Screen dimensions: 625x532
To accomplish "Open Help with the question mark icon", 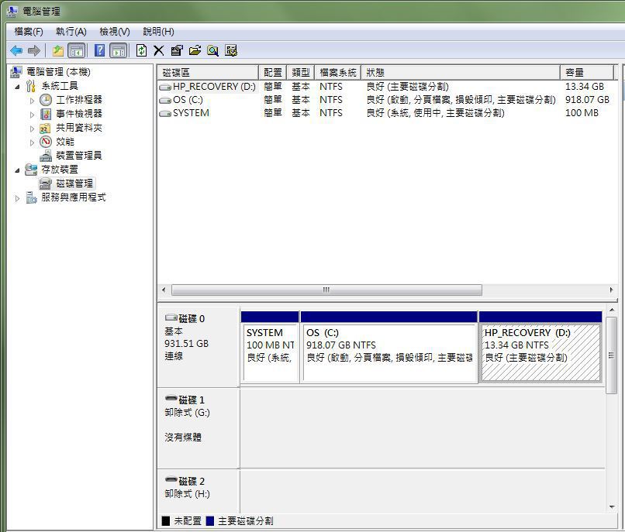I will tap(100, 50).
